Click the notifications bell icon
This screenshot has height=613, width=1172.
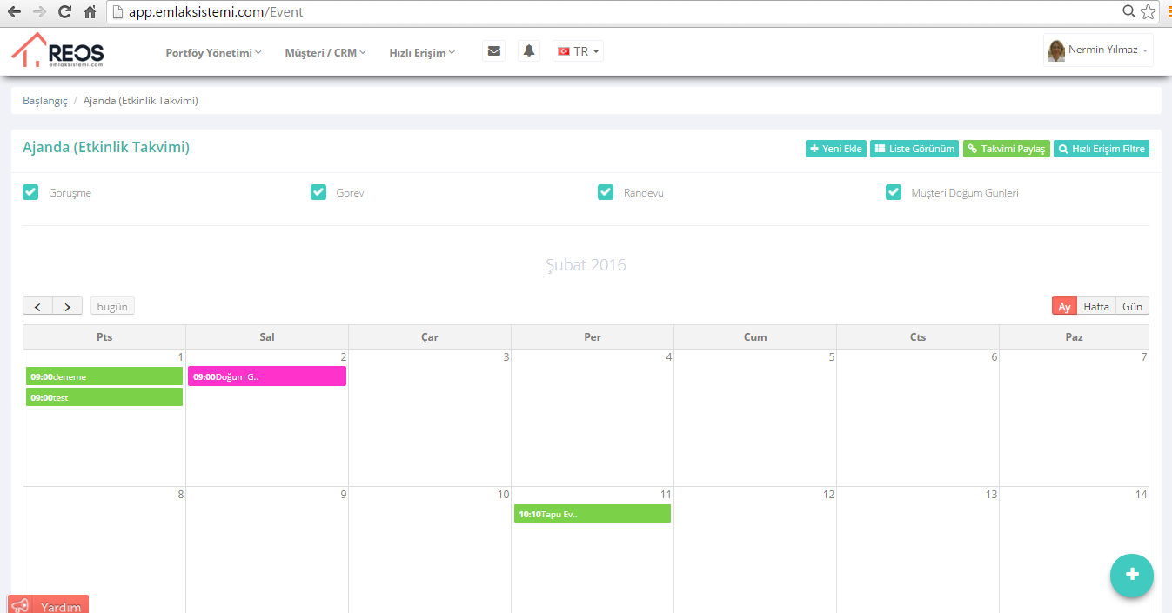528,51
